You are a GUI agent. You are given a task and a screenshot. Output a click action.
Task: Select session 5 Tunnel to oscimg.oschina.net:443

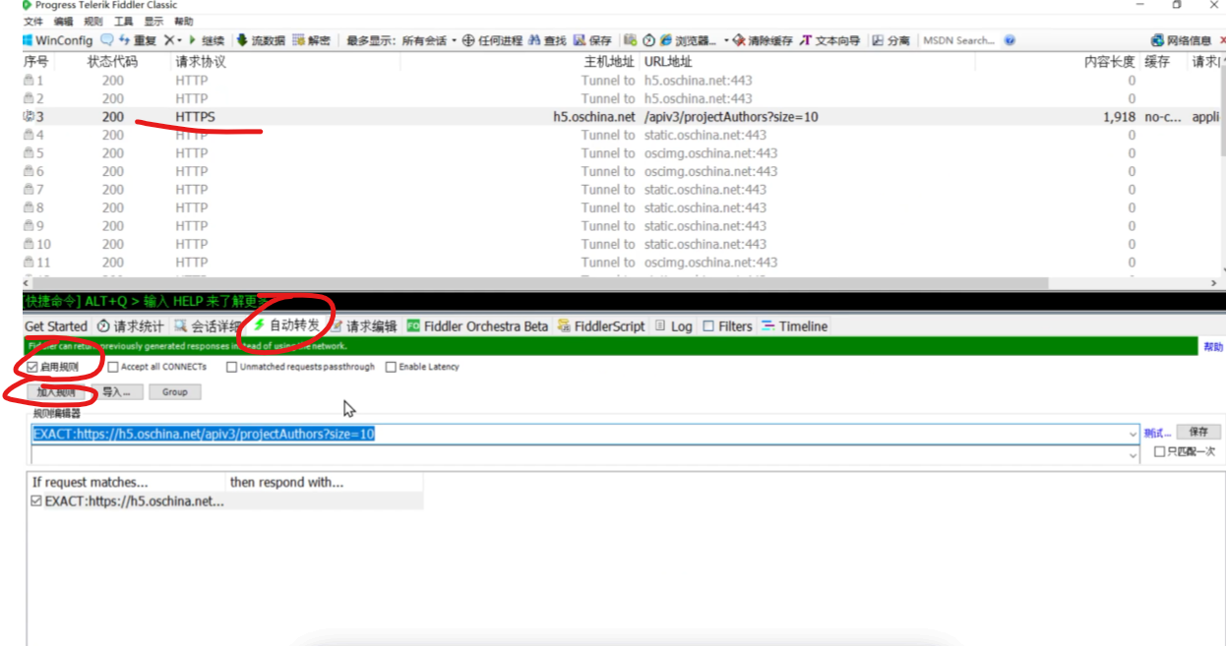(620, 152)
